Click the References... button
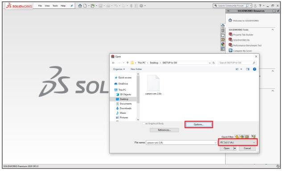The height and width of the screenshot is (172, 284). [164, 130]
